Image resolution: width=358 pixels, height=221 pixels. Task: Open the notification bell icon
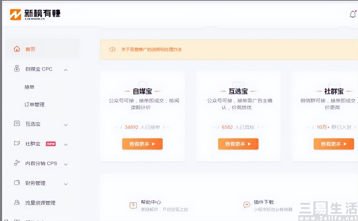click(x=353, y=14)
